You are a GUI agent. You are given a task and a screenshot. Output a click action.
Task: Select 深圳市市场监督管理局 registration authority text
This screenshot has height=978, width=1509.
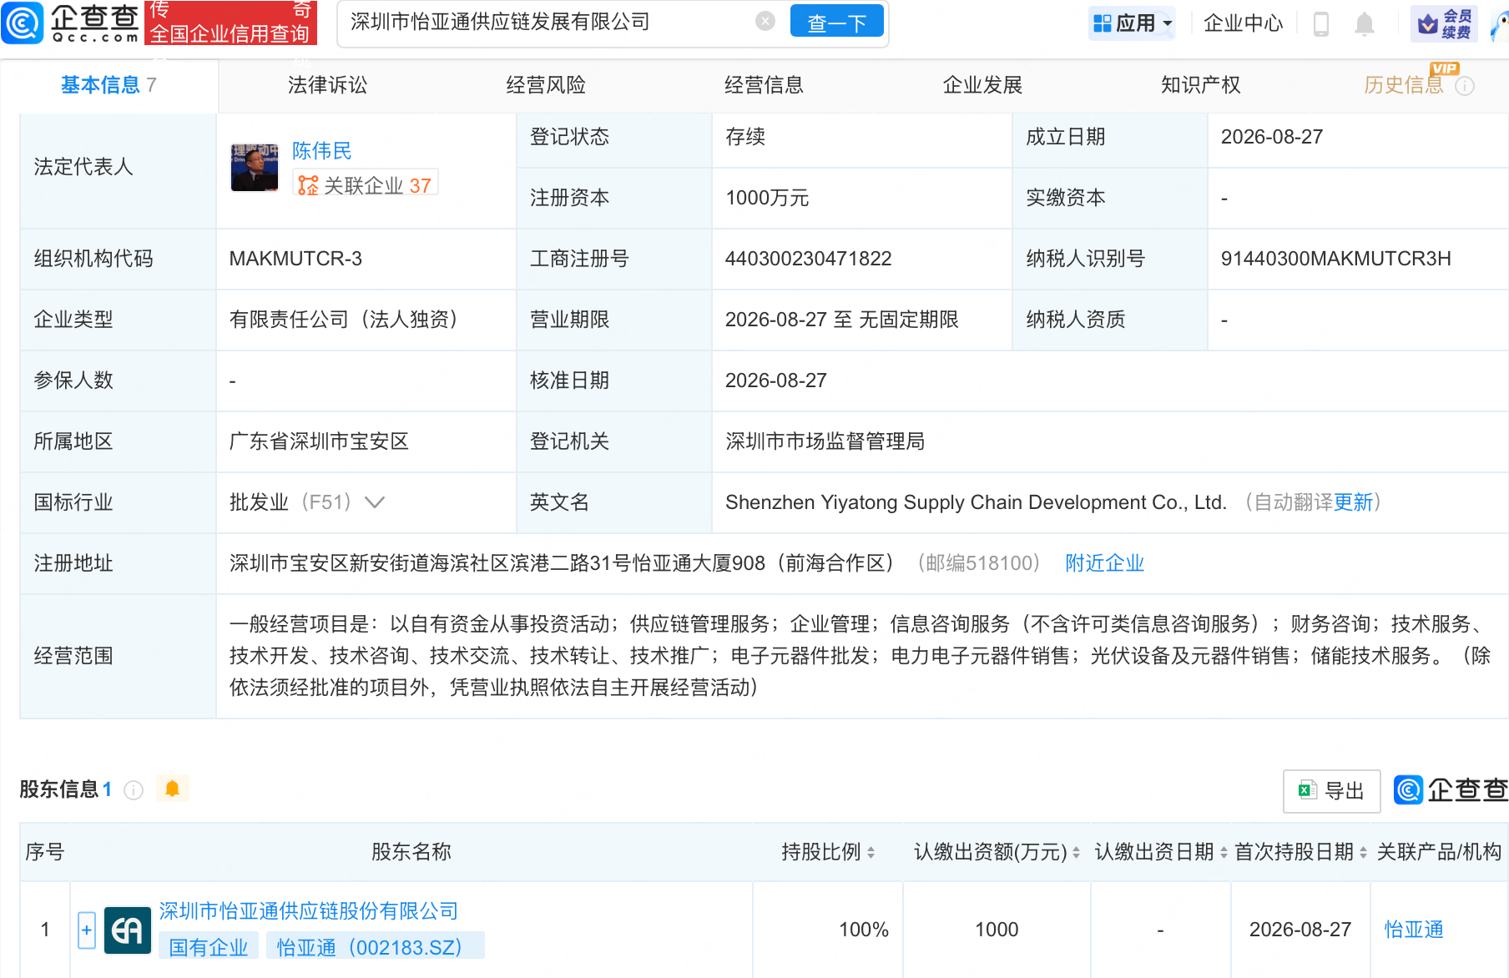click(825, 441)
